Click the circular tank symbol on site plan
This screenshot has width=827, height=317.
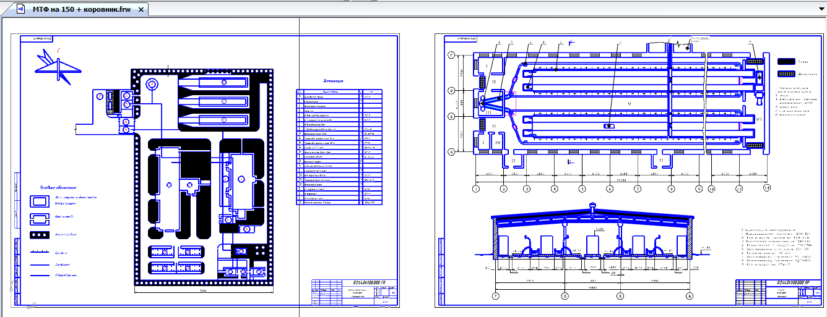click(152, 85)
